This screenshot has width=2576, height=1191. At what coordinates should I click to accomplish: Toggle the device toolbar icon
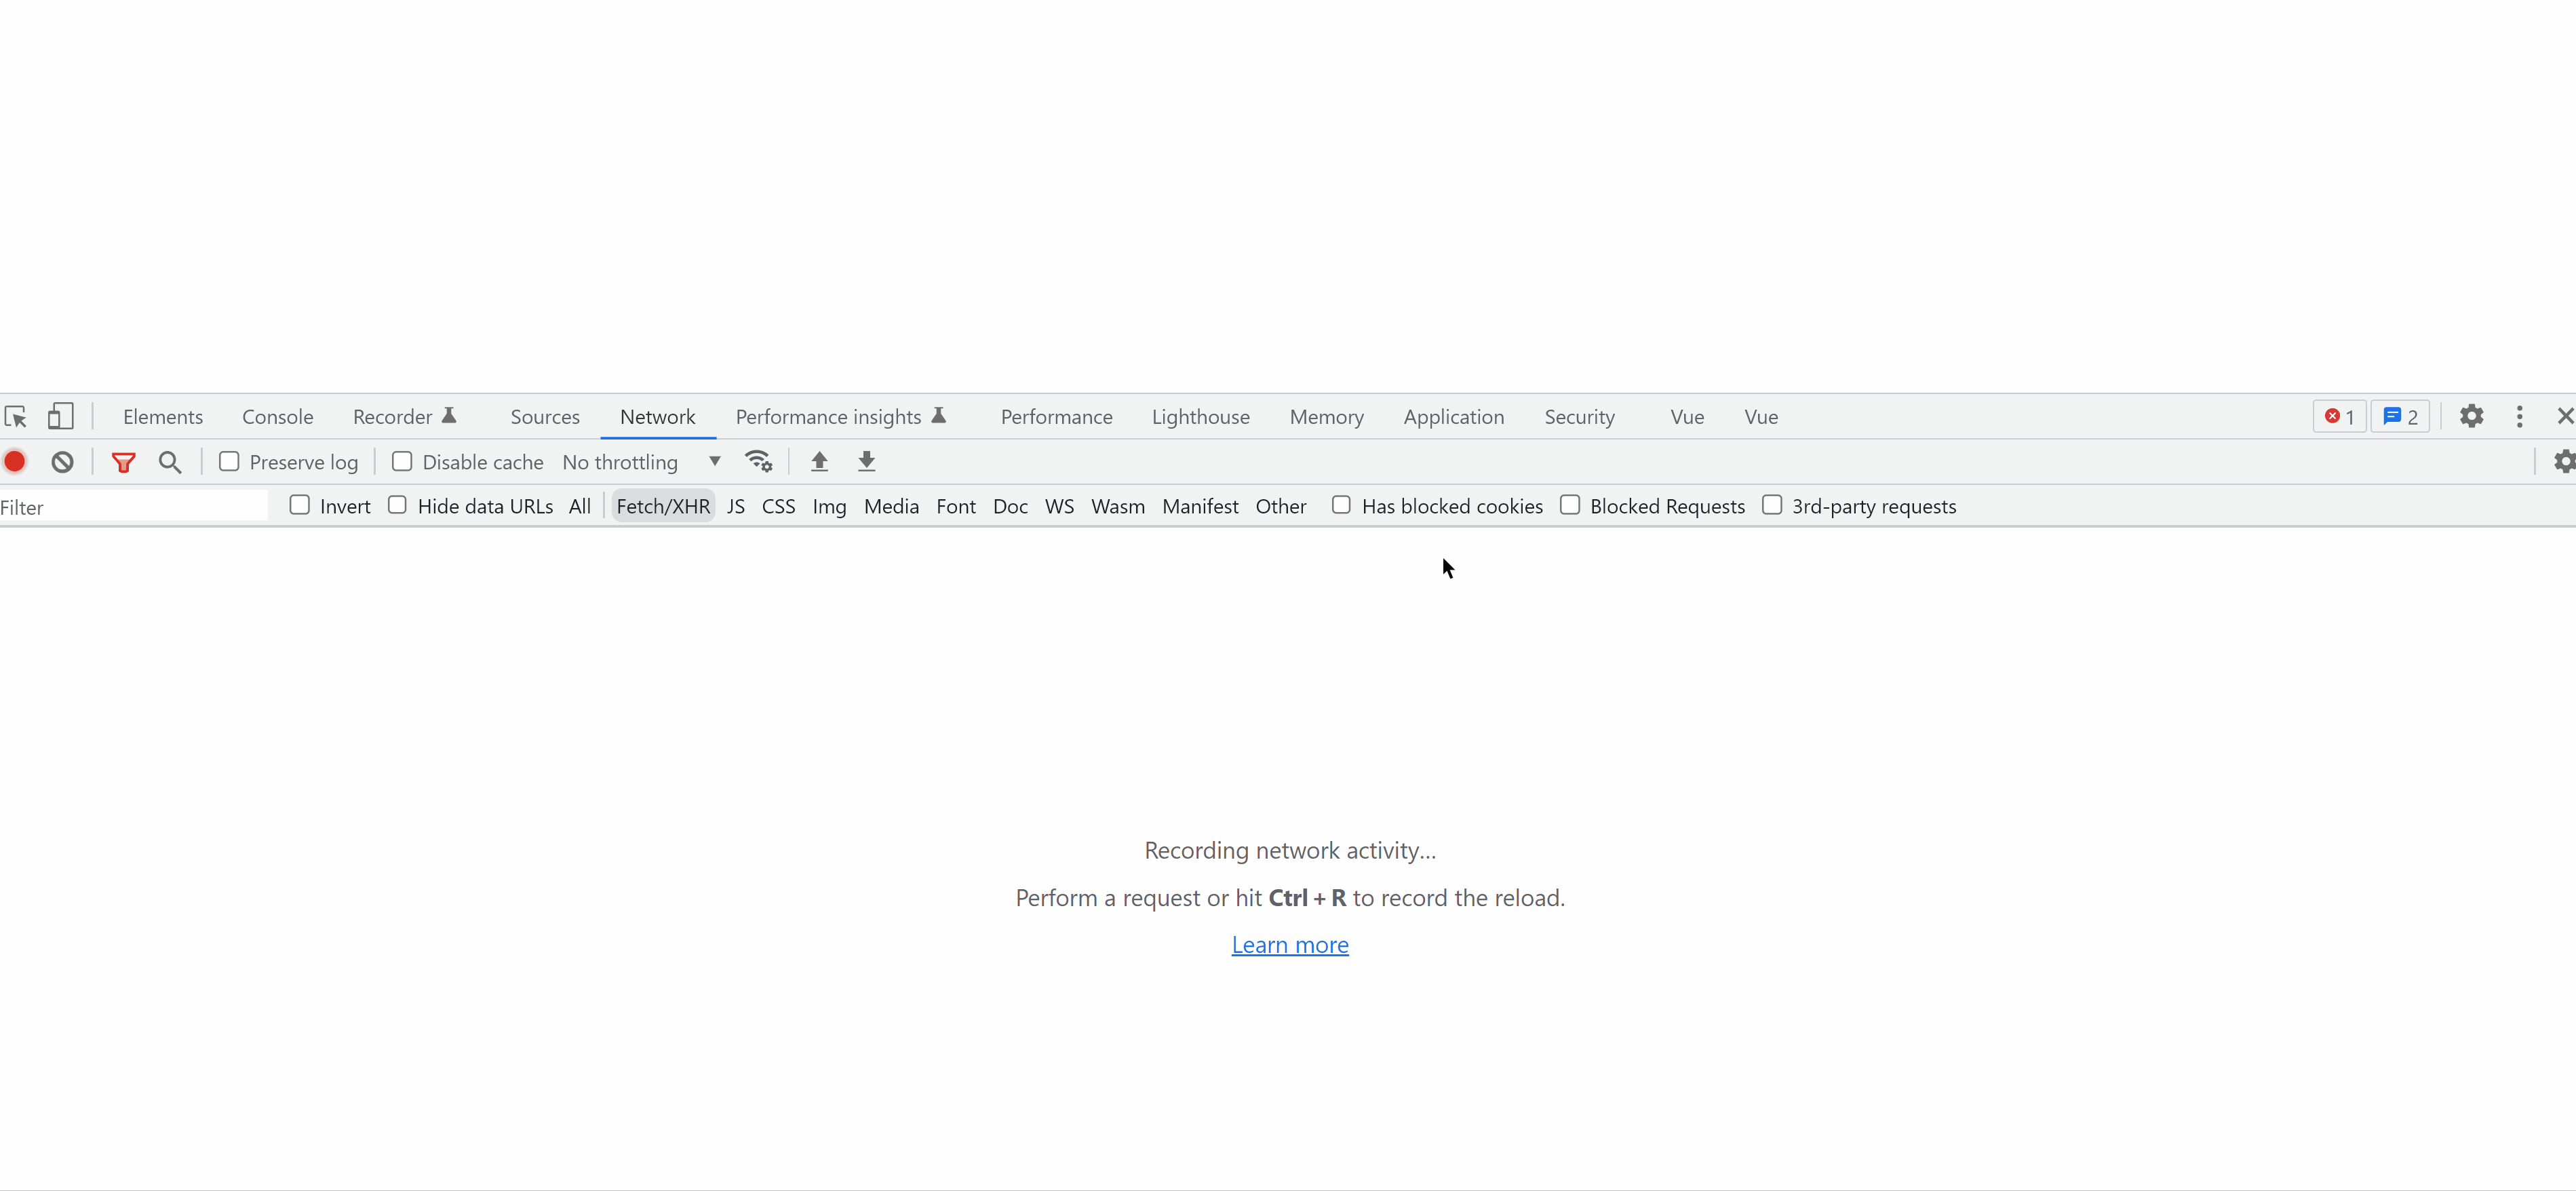(x=61, y=416)
